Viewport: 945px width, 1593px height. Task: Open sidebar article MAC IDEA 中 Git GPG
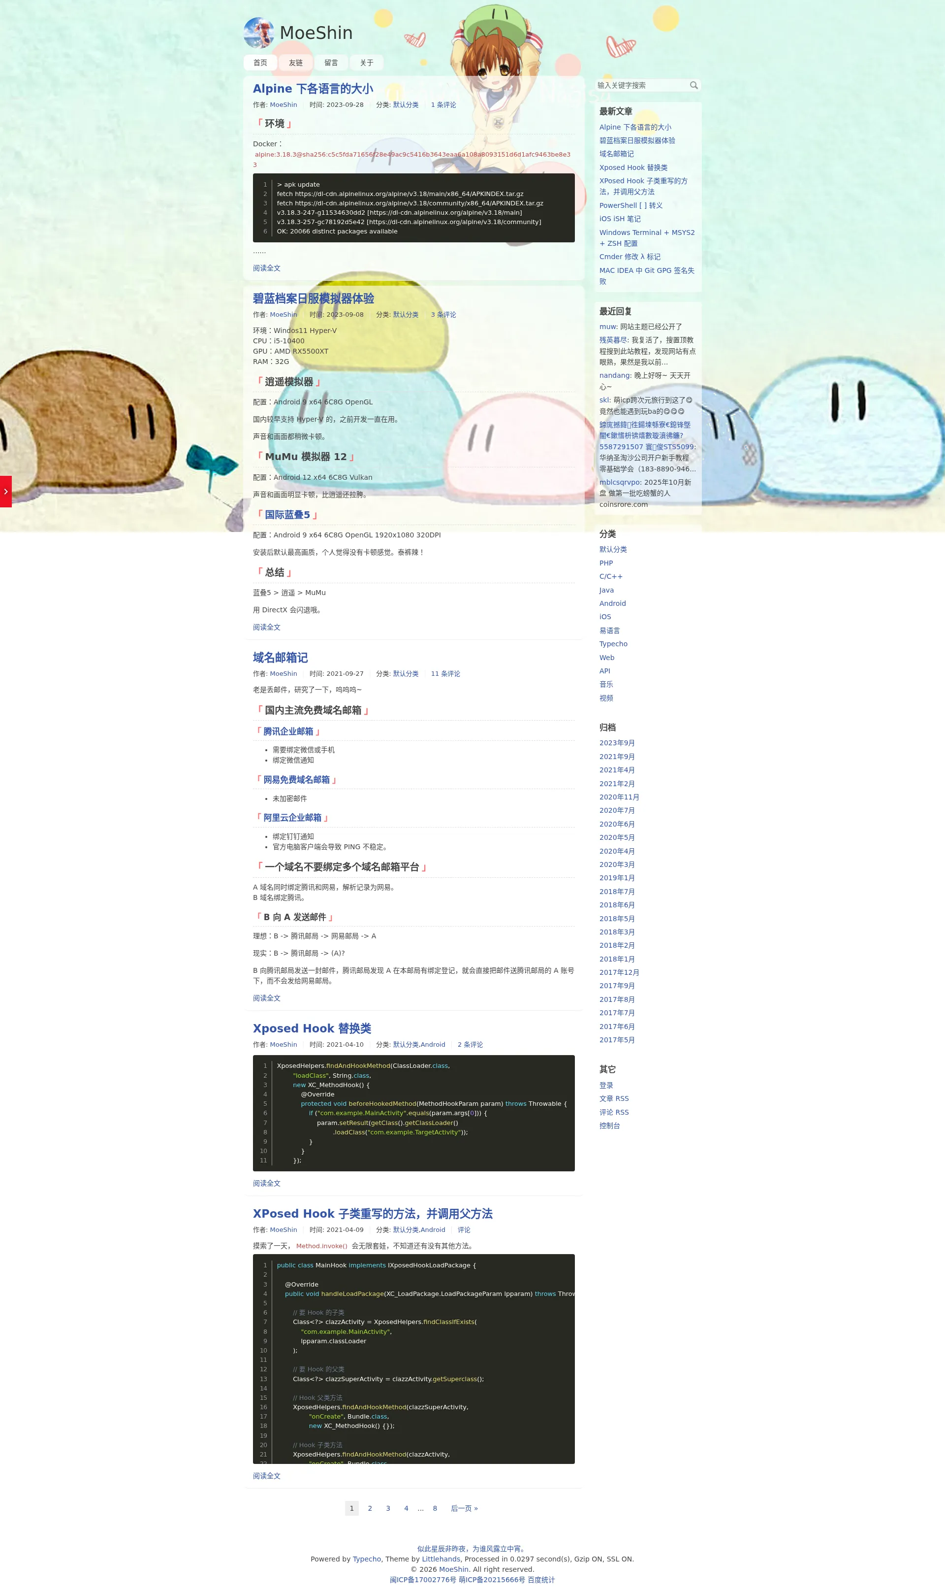(x=646, y=275)
